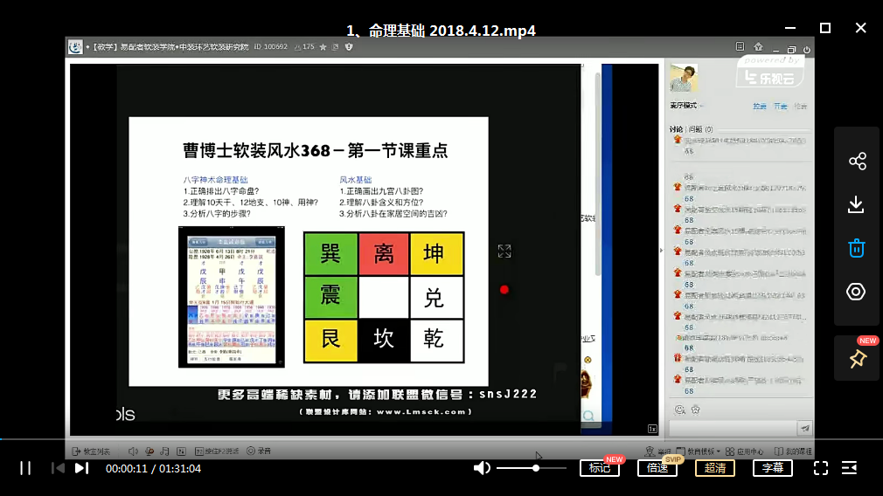Open the 倍速 playback speed menu

[657, 468]
